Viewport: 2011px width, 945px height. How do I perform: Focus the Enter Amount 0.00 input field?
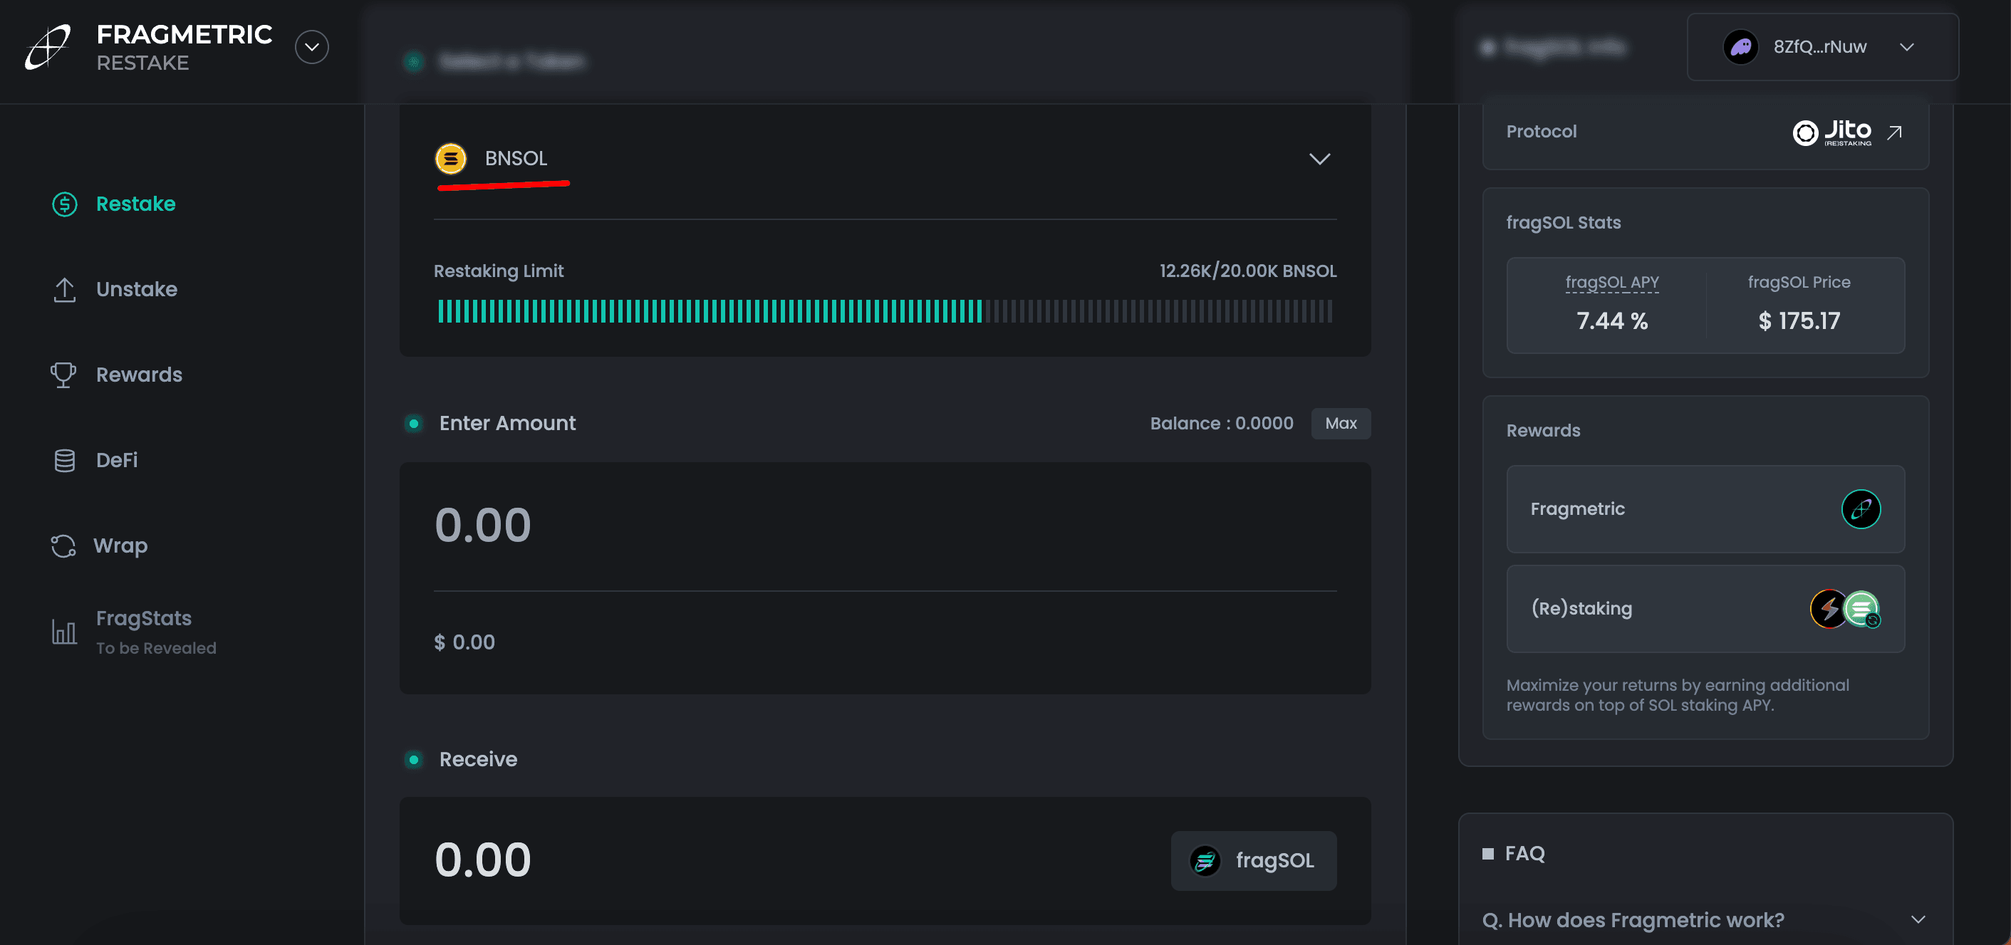click(x=885, y=525)
